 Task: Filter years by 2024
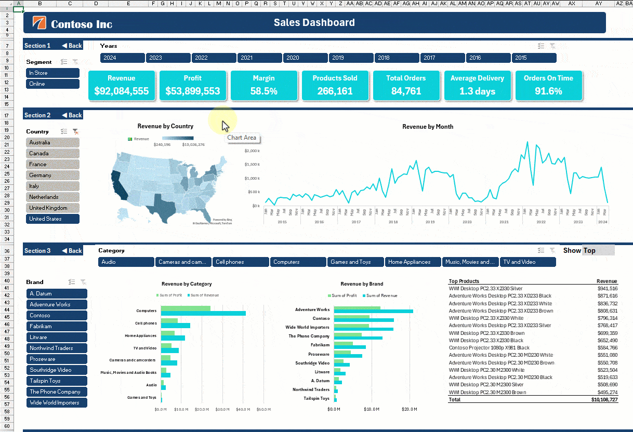click(123, 58)
